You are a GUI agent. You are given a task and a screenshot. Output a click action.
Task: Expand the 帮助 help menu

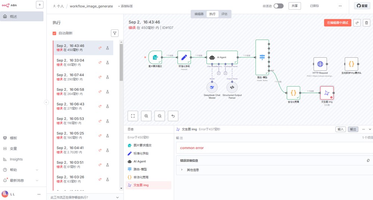click(x=37, y=170)
